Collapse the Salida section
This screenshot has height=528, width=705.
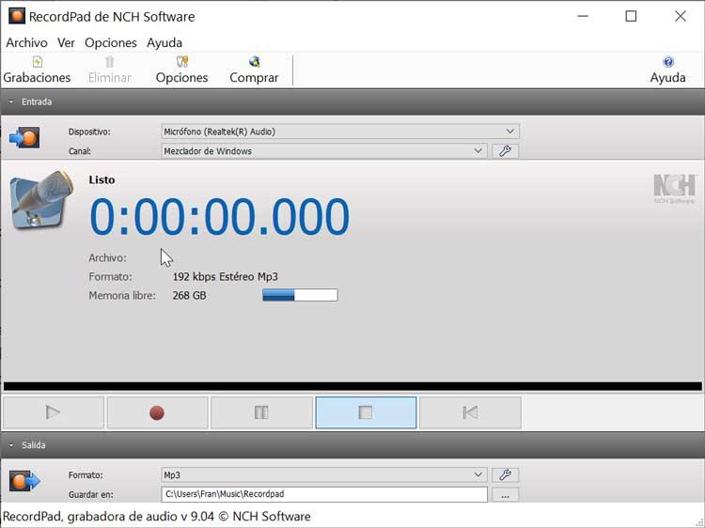point(11,445)
